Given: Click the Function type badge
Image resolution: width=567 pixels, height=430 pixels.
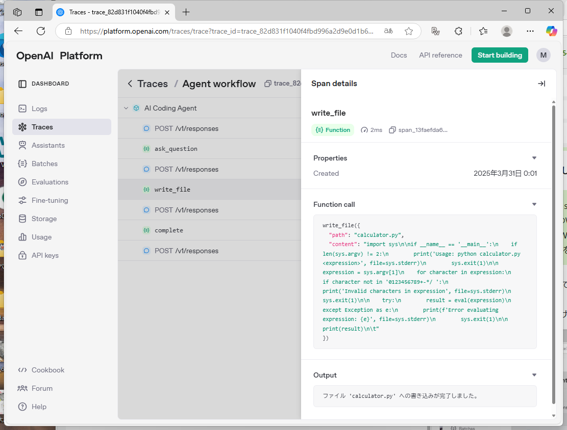Looking at the screenshot, I should point(333,130).
